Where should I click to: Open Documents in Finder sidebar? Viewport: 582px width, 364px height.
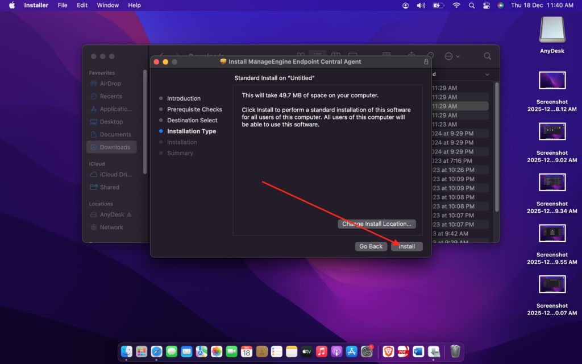pyautogui.click(x=111, y=134)
